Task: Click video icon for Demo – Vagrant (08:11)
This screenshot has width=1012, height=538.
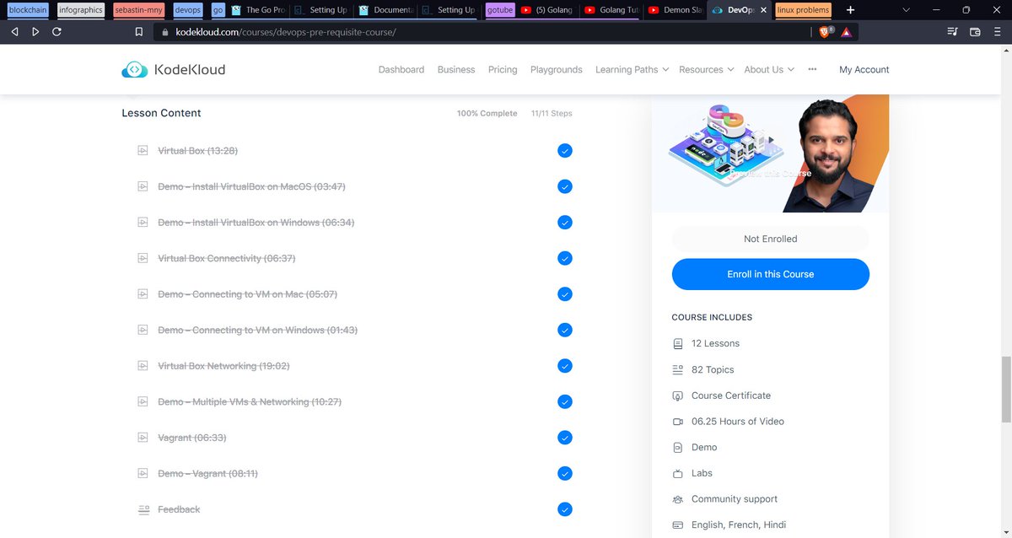Action: point(143,473)
